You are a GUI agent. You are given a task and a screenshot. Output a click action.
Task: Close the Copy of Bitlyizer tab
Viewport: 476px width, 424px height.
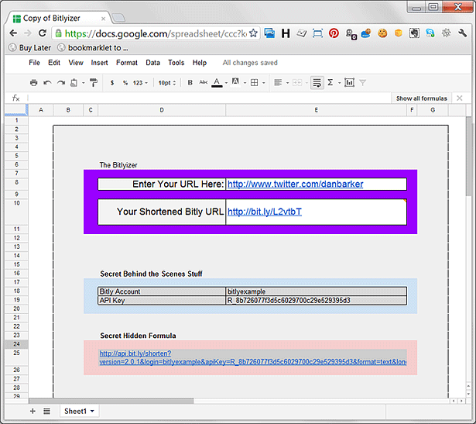[103, 19]
